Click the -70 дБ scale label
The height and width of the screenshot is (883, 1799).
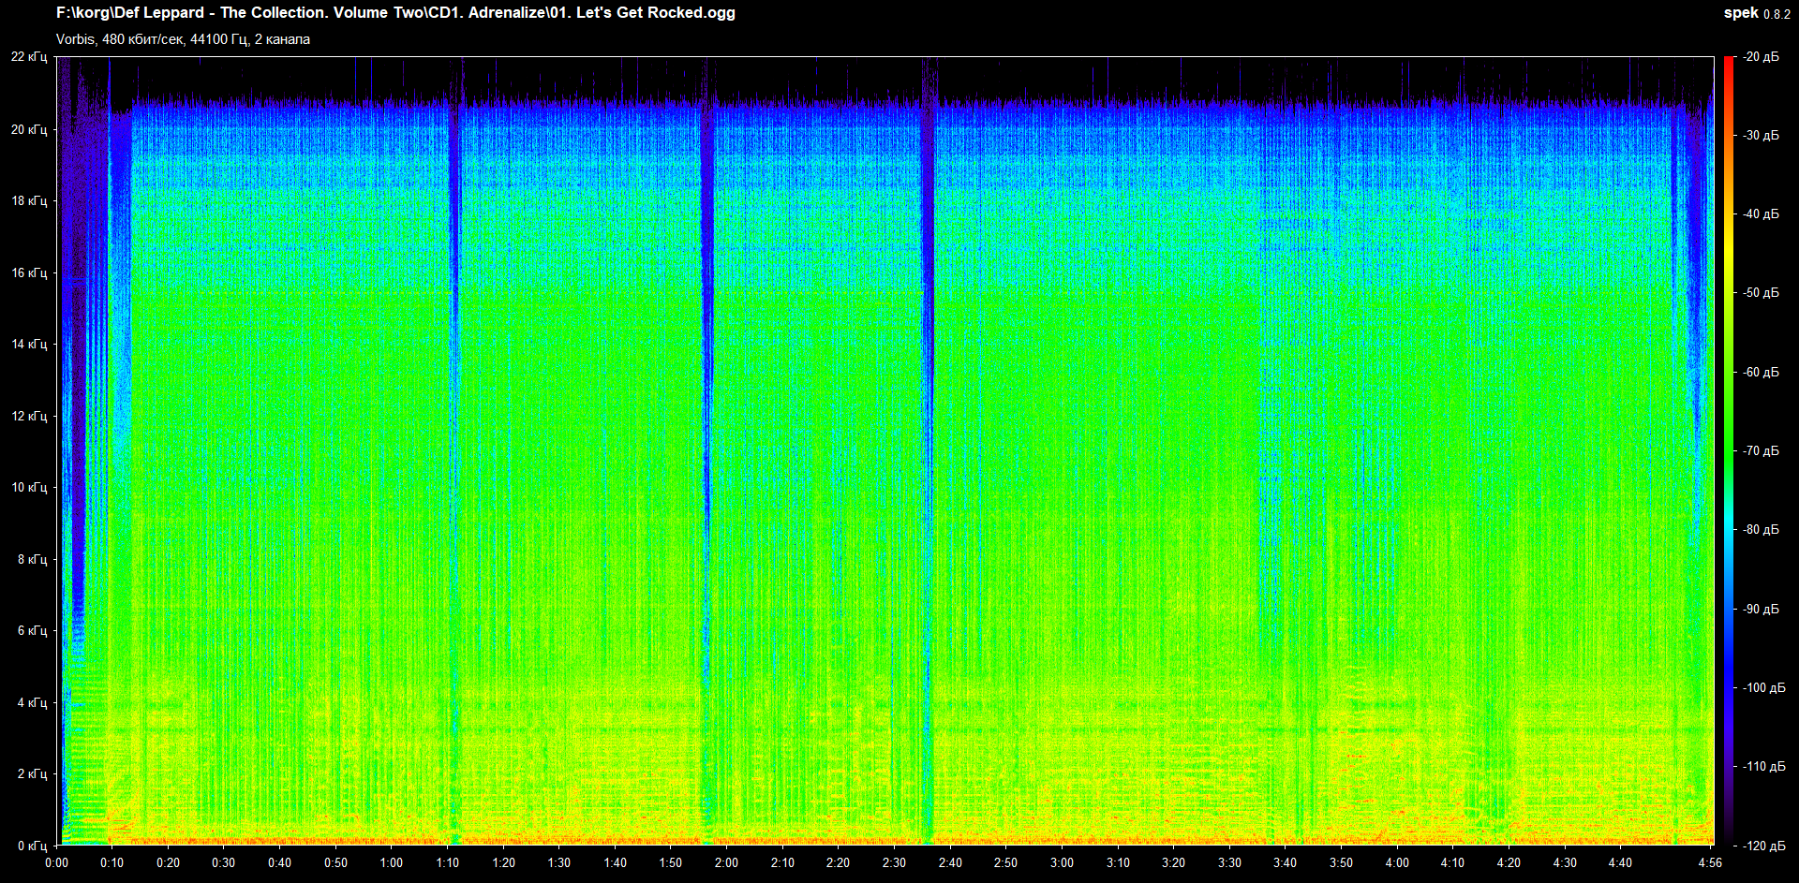(x=1761, y=450)
